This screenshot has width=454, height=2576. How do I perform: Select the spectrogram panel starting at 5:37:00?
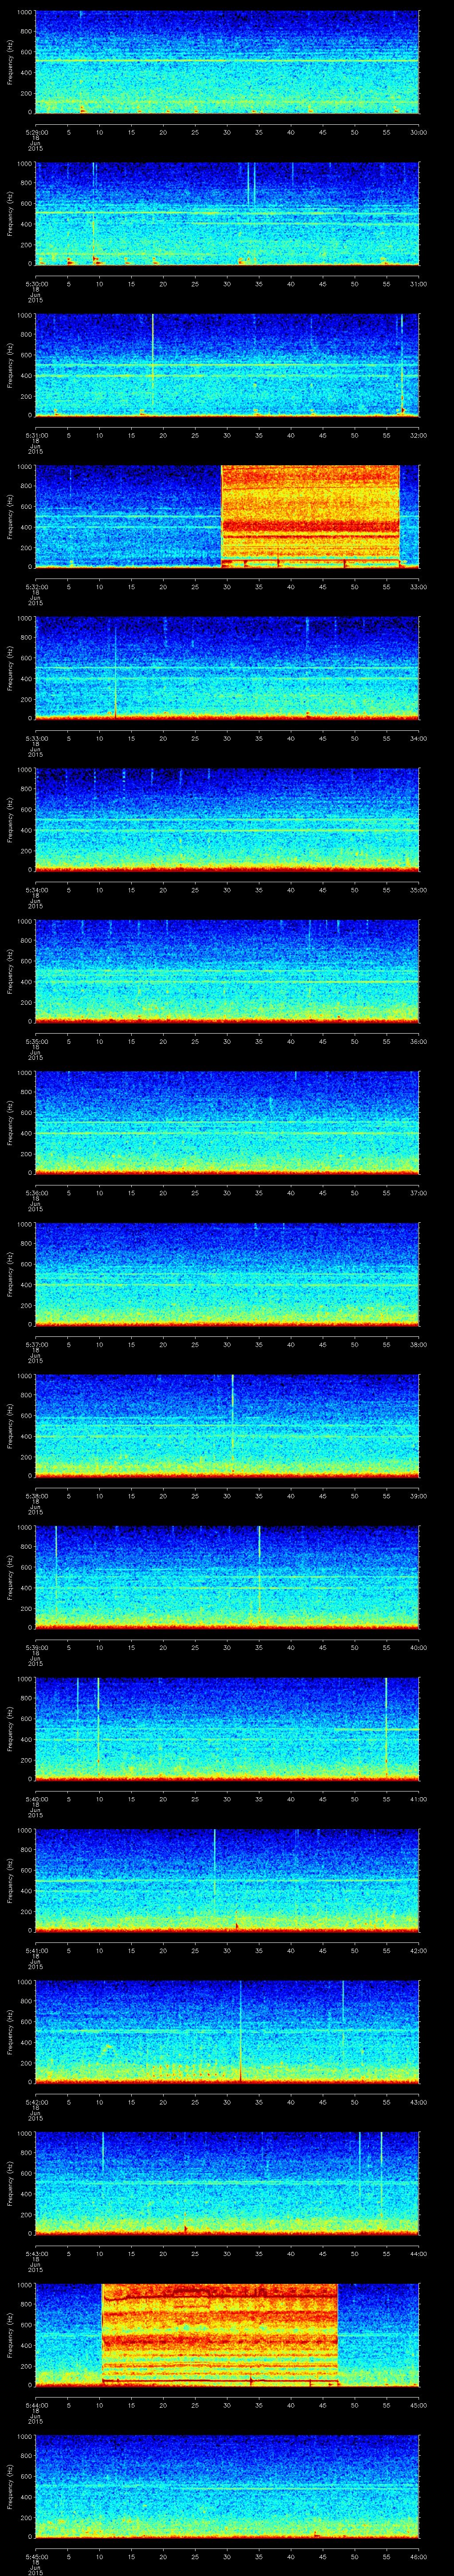point(227,1274)
